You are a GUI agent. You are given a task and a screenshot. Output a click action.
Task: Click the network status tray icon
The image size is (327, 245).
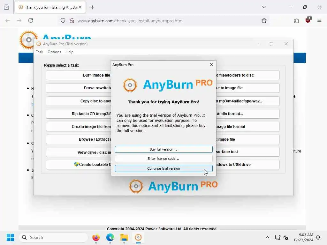(x=278, y=237)
